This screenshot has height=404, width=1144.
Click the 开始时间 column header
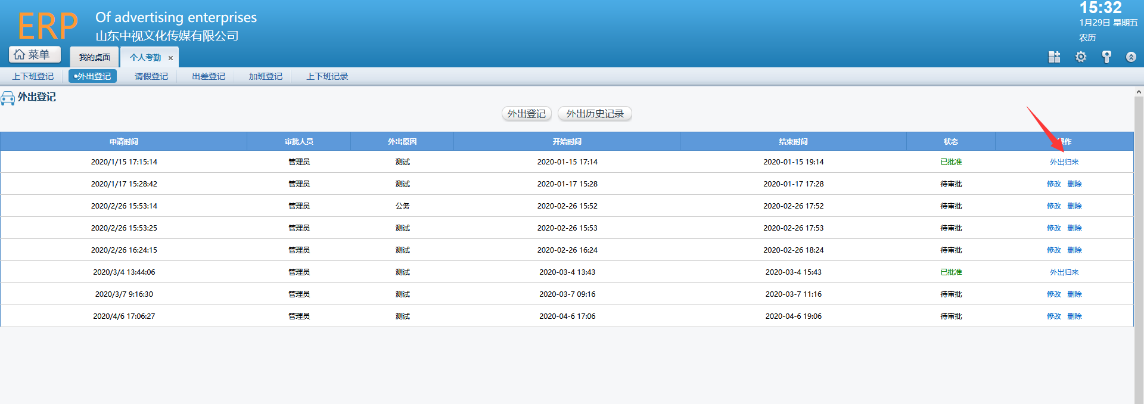pos(567,142)
